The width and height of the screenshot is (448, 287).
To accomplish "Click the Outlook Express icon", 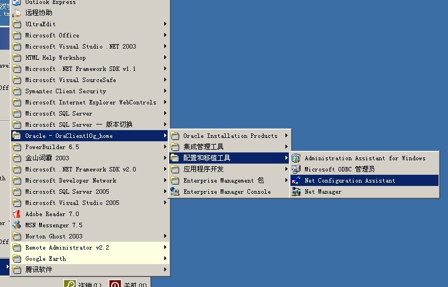I will coord(17,3).
